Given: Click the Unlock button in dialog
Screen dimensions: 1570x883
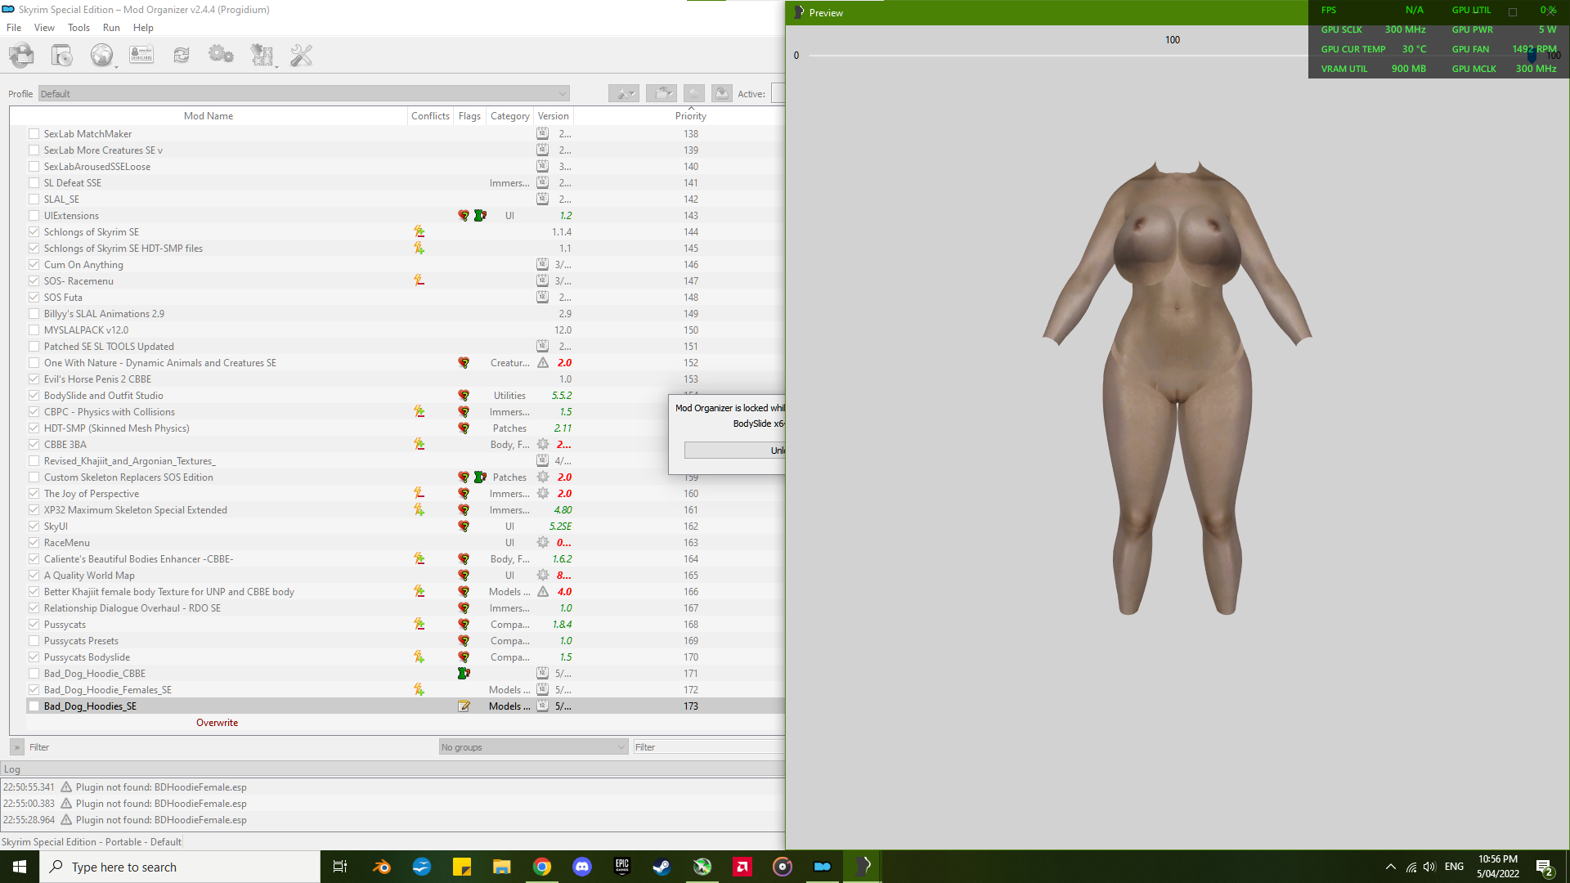Looking at the screenshot, I should 734,450.
